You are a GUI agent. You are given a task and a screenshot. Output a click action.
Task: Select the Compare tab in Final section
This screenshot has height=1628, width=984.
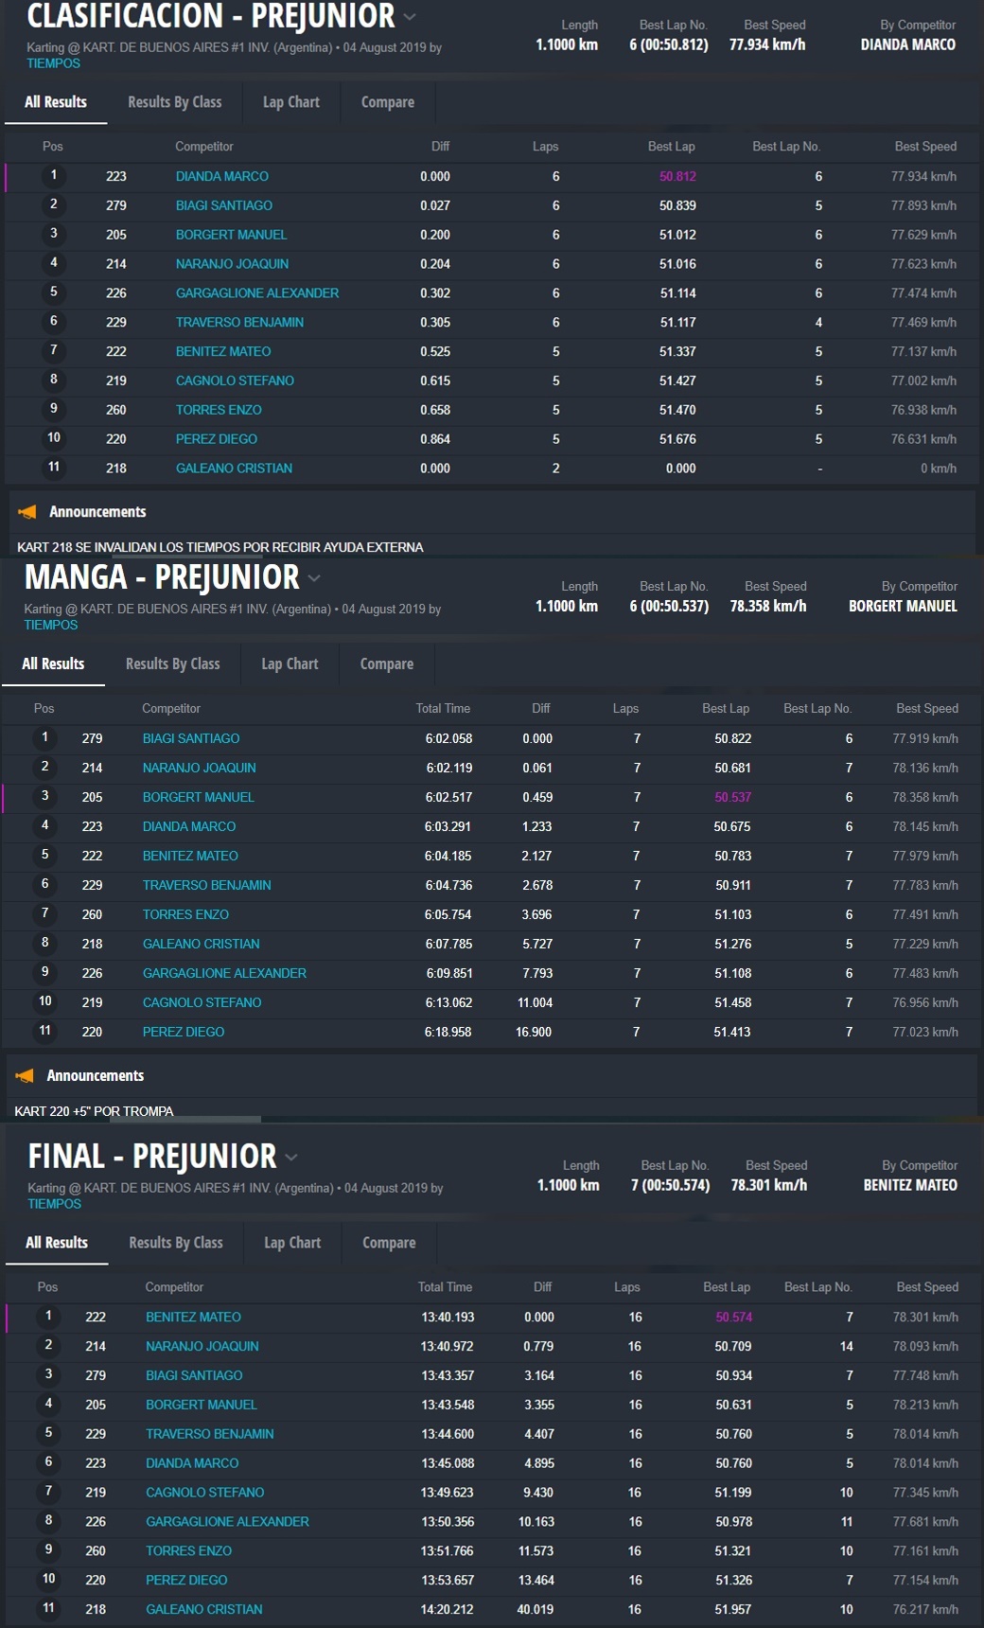click(389, 1243)
